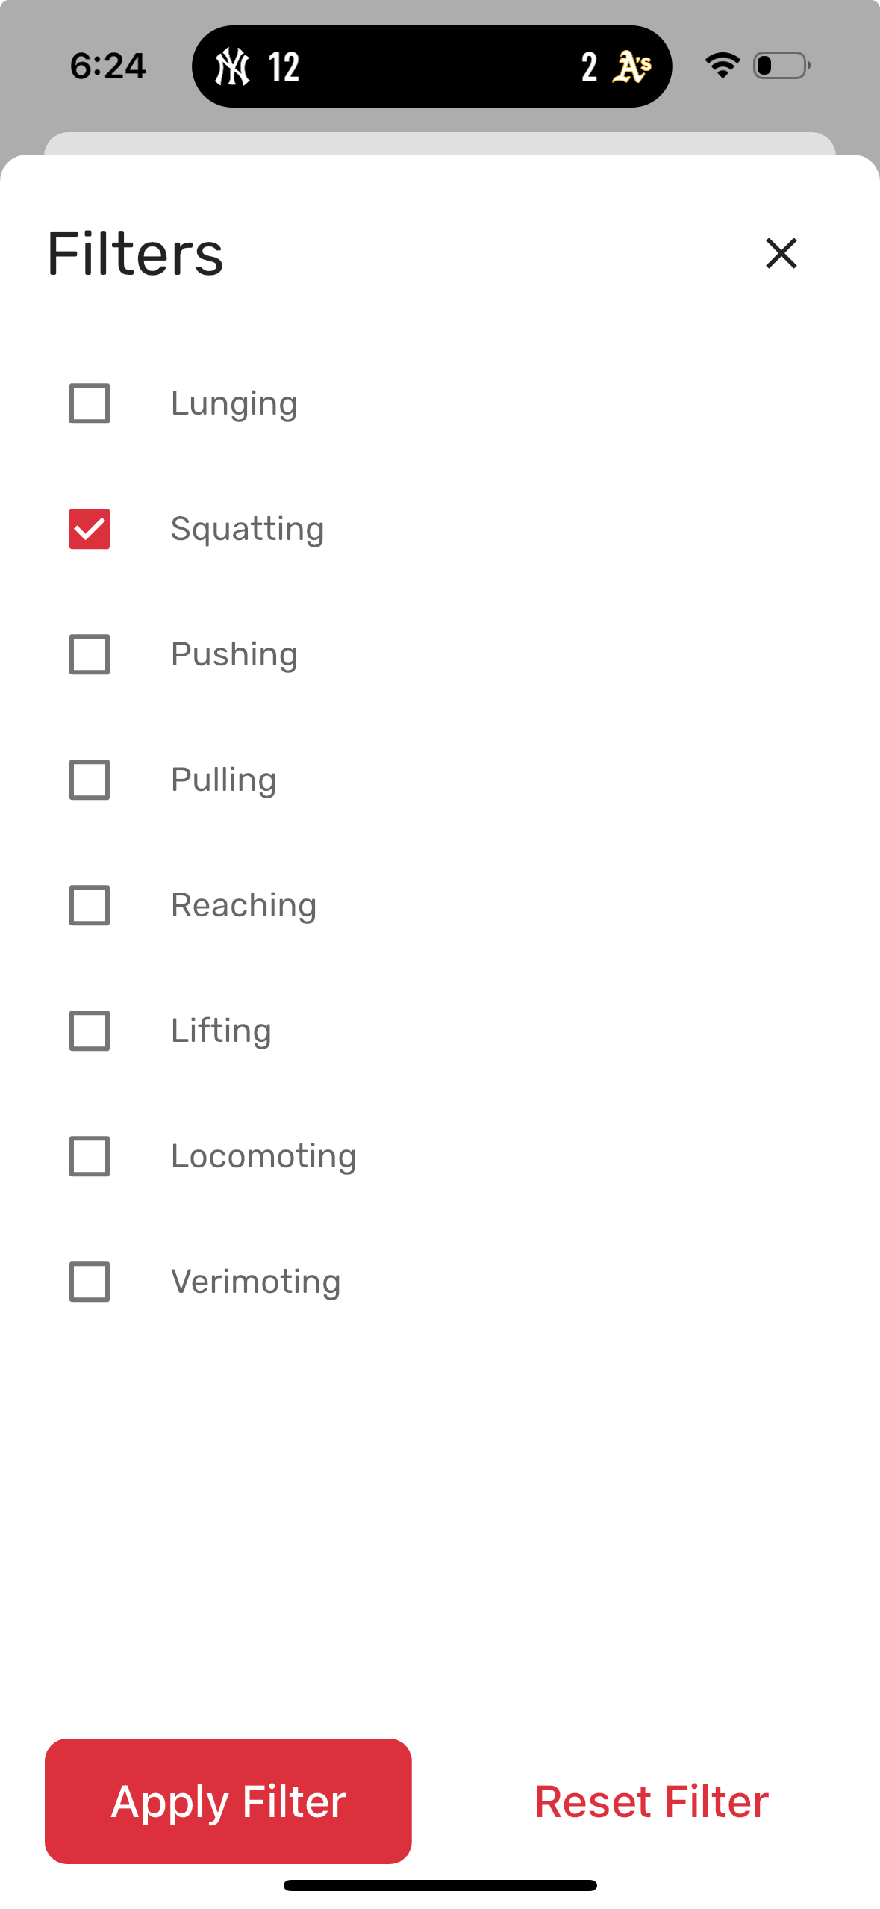Tap the Apply Filter button
The image size is (880, 1909).
pos(228,1801)
